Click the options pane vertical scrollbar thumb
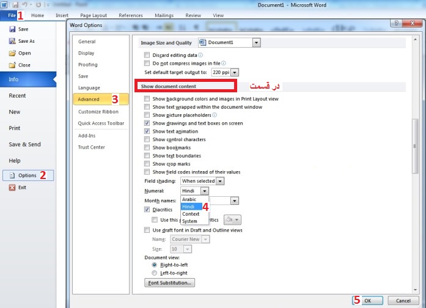Screen dimensions: 426x308 (x=415, y=146)
